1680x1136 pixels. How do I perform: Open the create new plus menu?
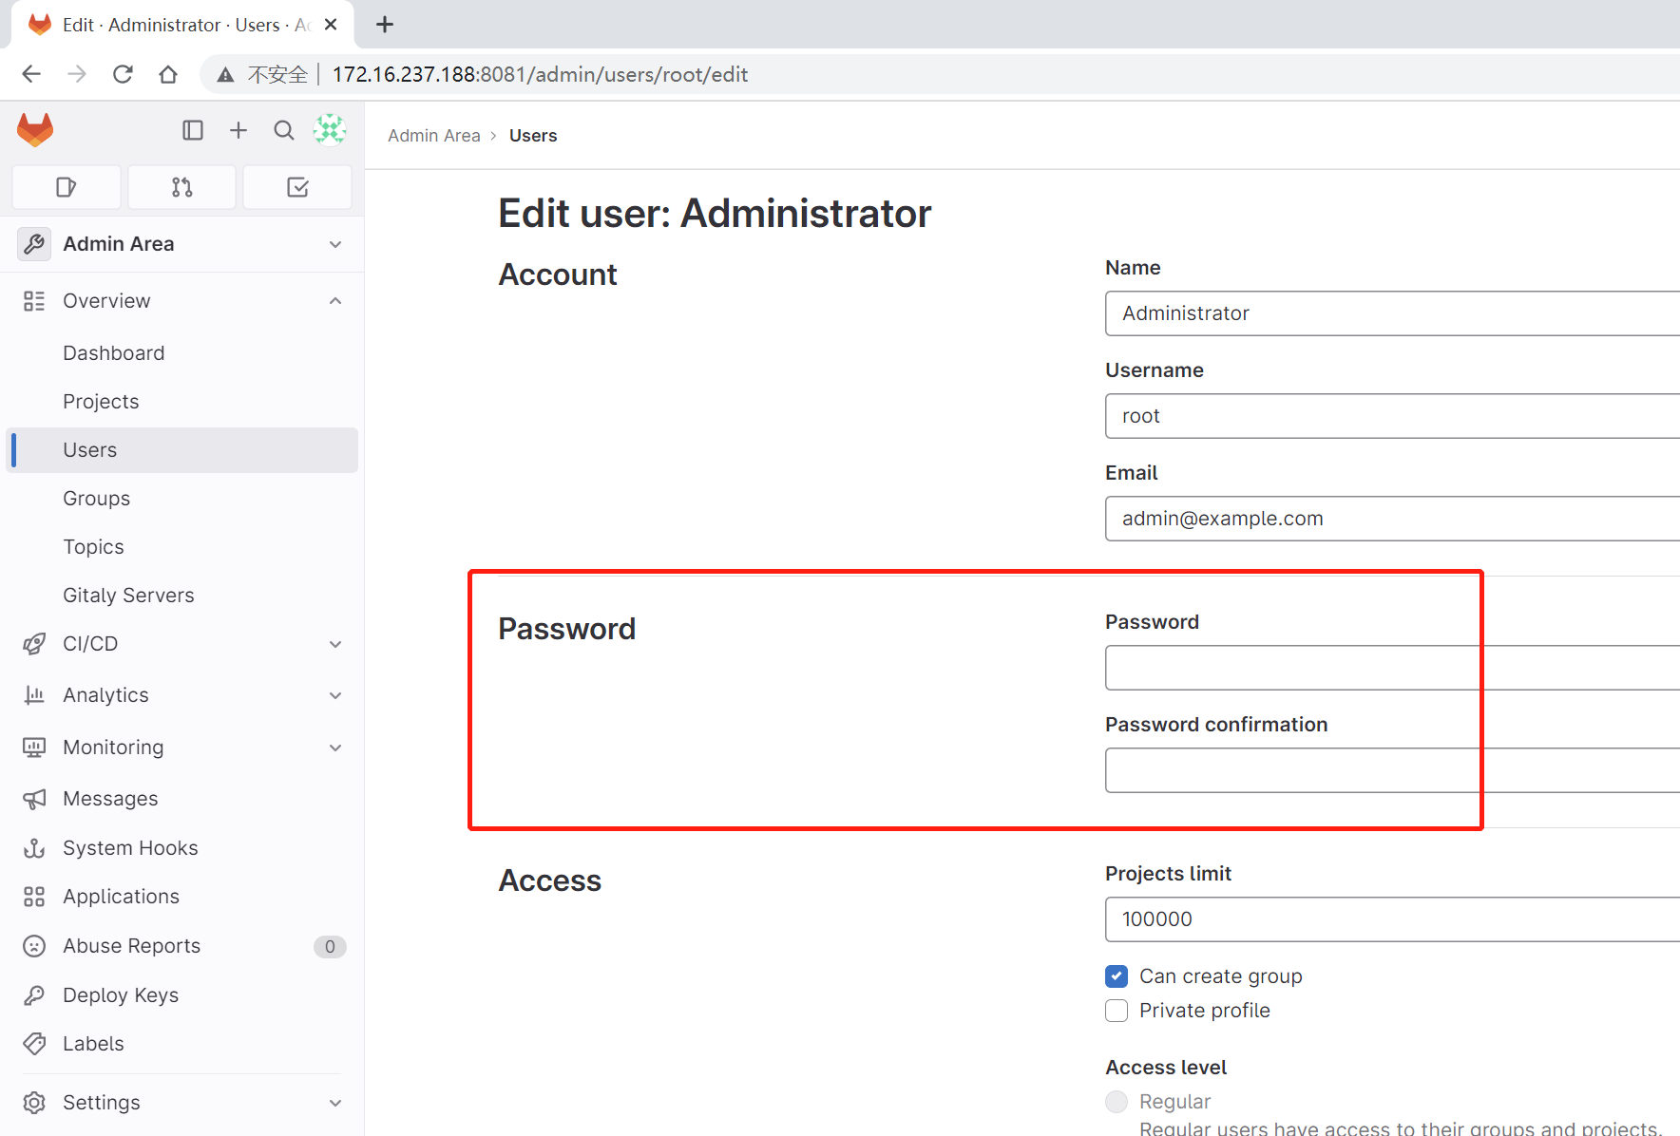(x=239, y=130)
